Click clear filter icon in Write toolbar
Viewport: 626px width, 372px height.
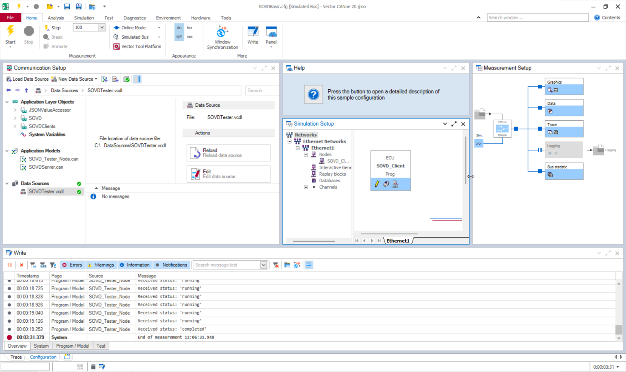(x=276, y=265)
